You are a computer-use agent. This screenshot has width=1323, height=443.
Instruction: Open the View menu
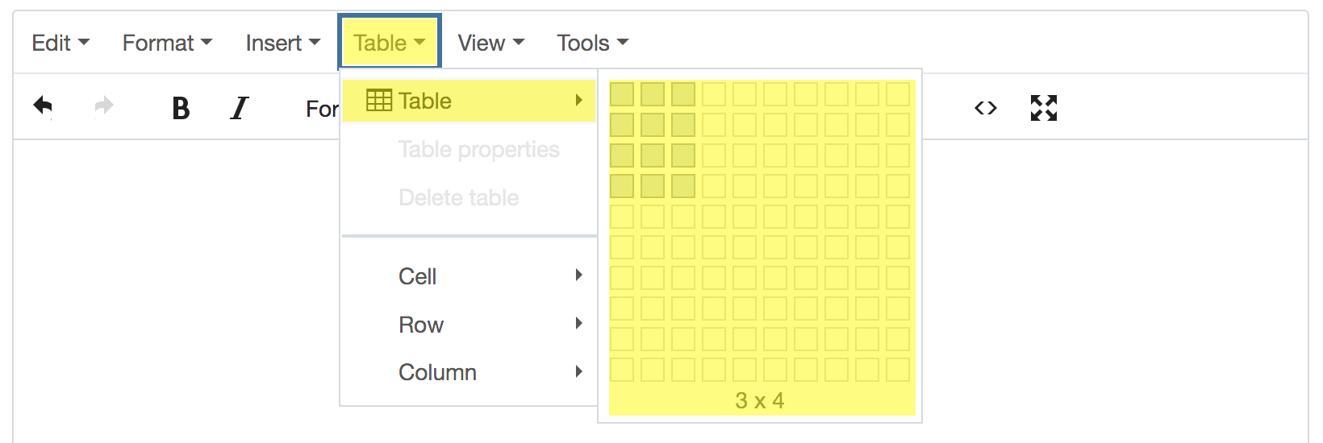pyautogui.click(x=491, y=43)
